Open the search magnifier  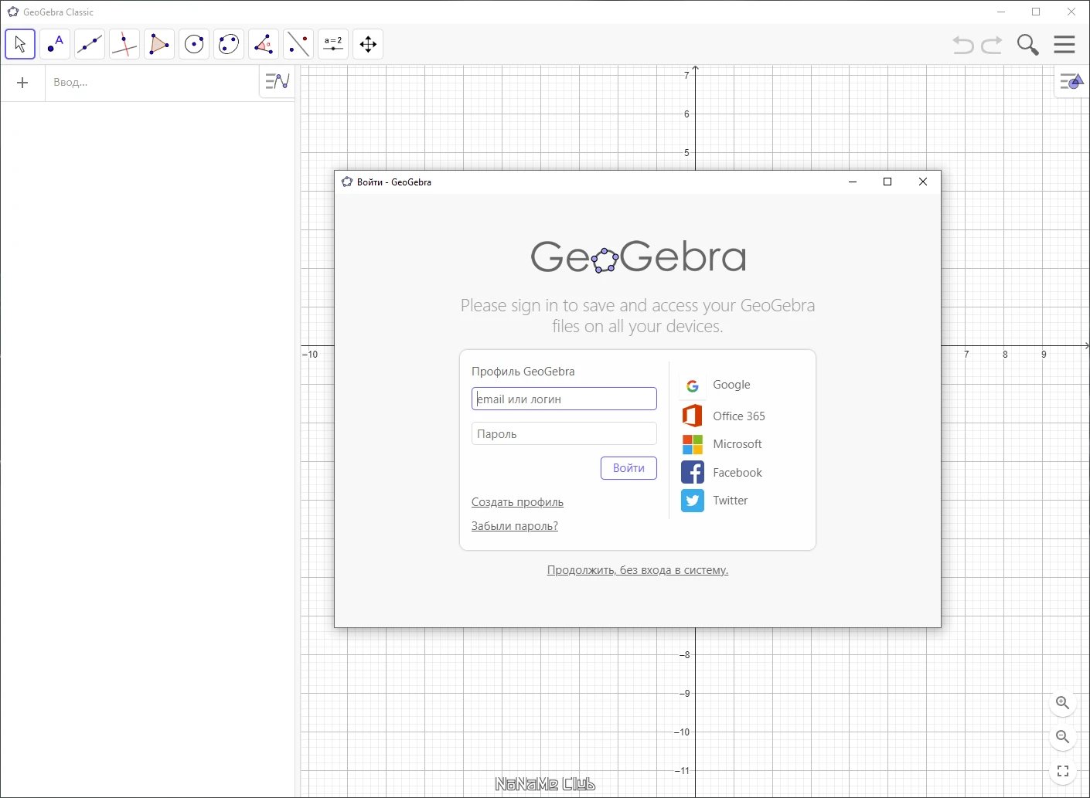(x=1027, y=45)
